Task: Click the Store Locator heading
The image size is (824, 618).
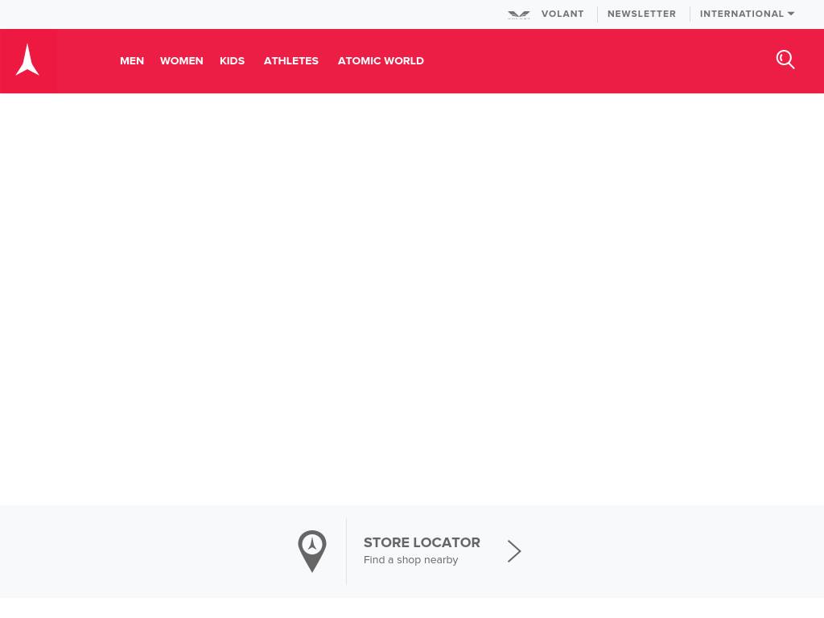Action: point(422,542)
